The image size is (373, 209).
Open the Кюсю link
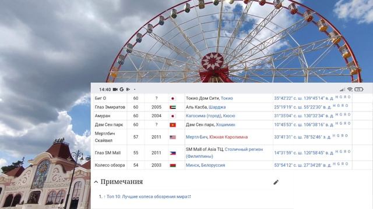[x=229, y=116]
